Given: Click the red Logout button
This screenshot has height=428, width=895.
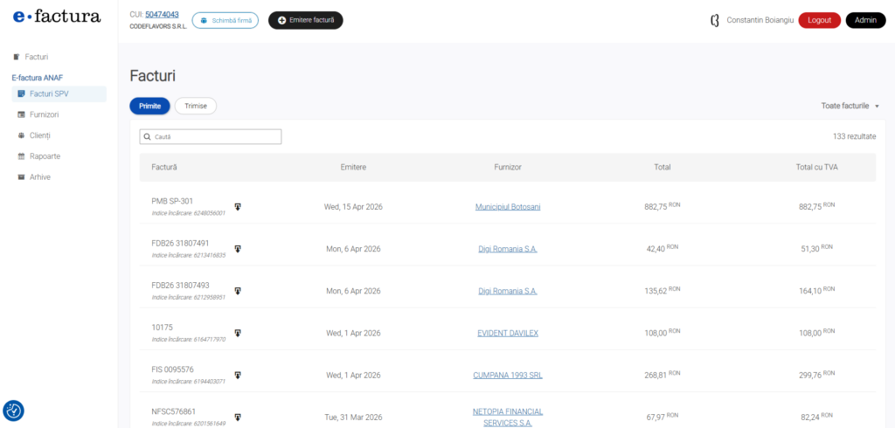Looking at the screenshot, I should pos(819,20).
